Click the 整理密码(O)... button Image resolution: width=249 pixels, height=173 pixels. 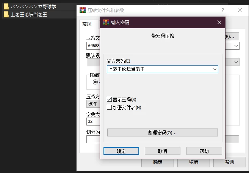(x=163, y=133)
